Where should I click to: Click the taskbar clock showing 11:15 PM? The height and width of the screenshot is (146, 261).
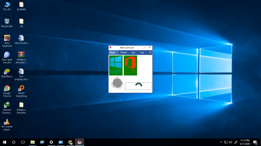pos(245,142)
